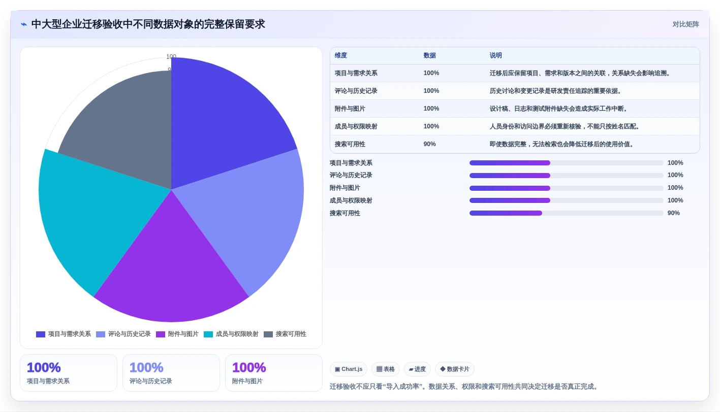Click the 90% value in the table
Screen dimensions: 720x412
tap(430, 144)
